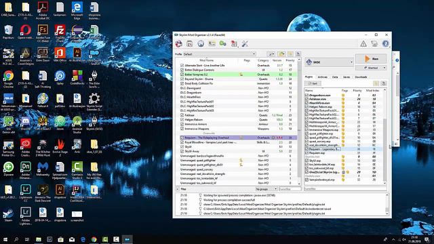Click the Sort plugins button
Image resolution: width=434 pixels, height=244 pixels.
click(x=313, y=83)
